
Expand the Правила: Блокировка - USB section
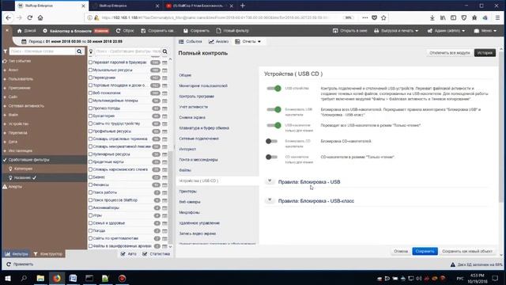(x=270, y=181)
